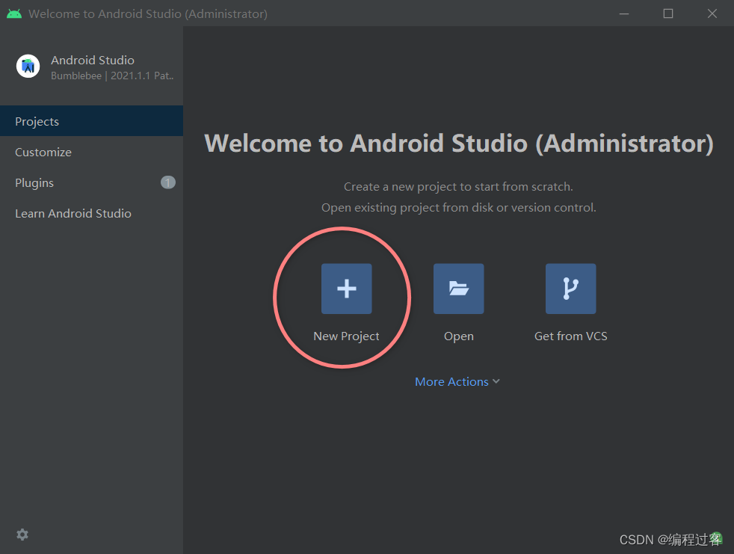Click the Bumblebee 2021.1.1 version text
Image resolution: width=734 pixels, height=554 pixels.
[112, 76]
